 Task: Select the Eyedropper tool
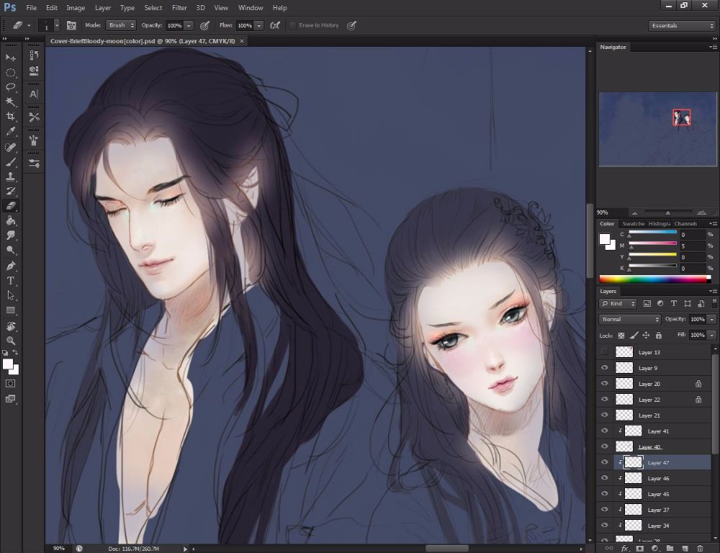(11, 132)
